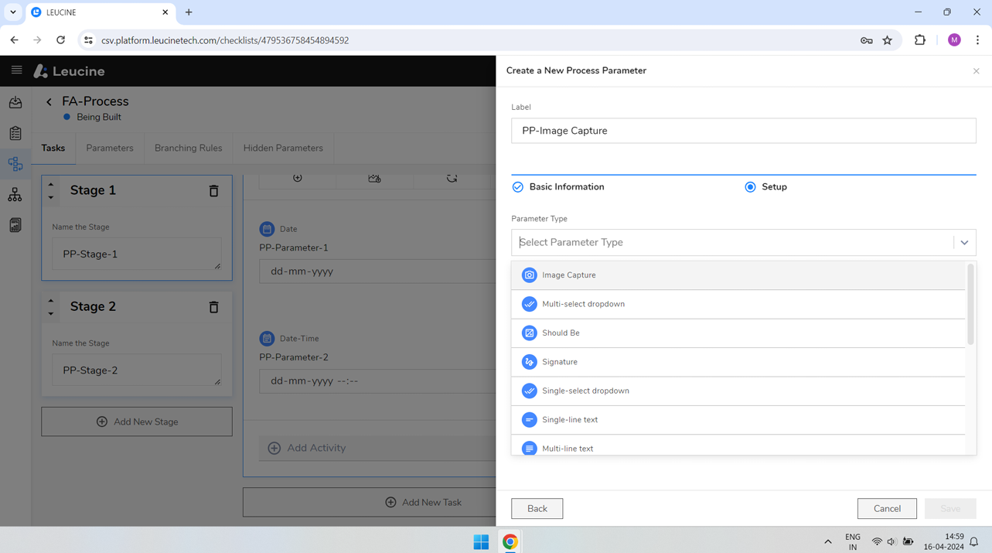Choose Single-line text parameter type

[738, 420]
